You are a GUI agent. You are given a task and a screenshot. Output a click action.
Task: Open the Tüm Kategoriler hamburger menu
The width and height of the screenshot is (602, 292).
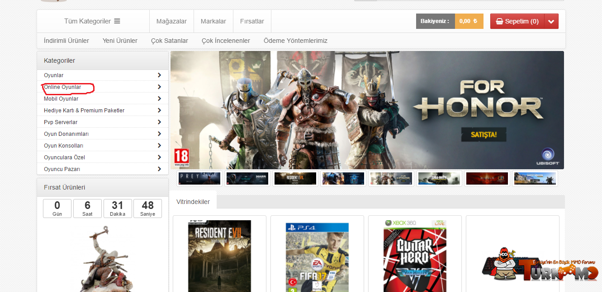click(93, 21)
